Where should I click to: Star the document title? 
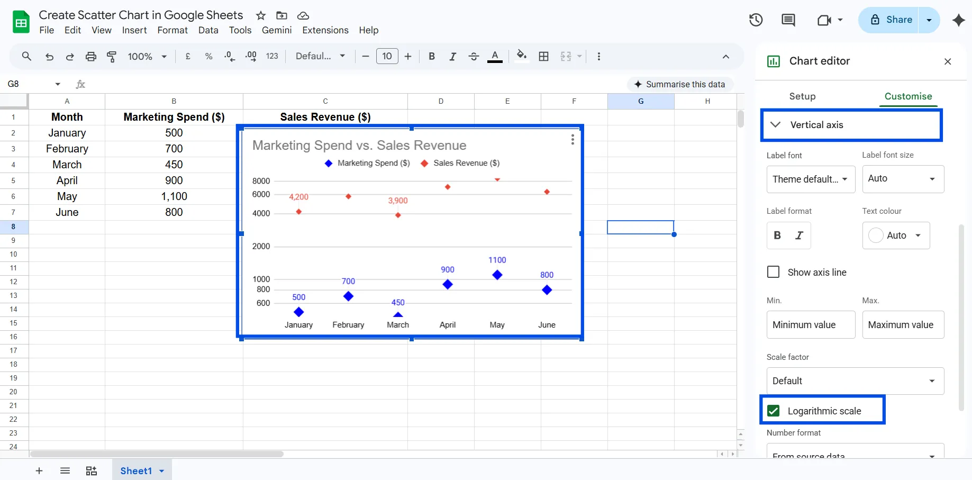tap(261, 15)
